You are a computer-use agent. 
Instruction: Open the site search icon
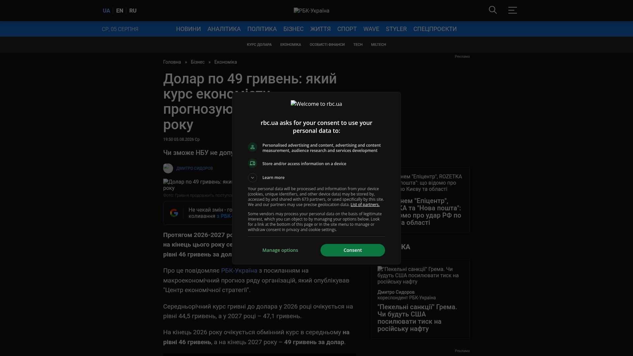coord(493,10)
